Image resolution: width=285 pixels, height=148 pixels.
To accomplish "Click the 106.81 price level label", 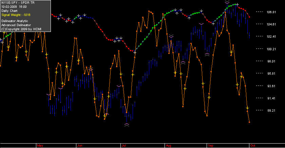I will [271, 12].
